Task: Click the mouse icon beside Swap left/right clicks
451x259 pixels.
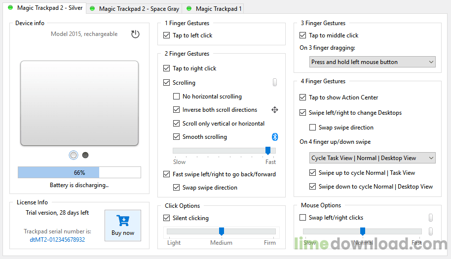Action: [431, 218]
